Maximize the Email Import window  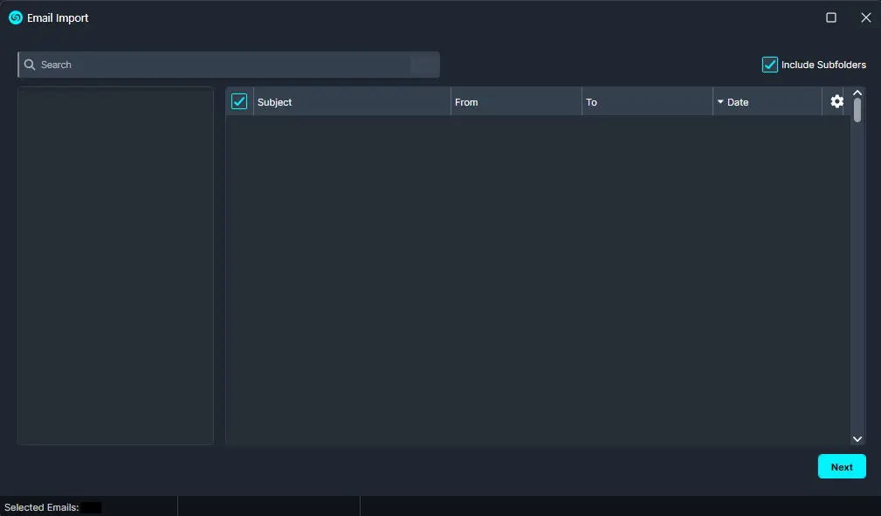[831, 17]
